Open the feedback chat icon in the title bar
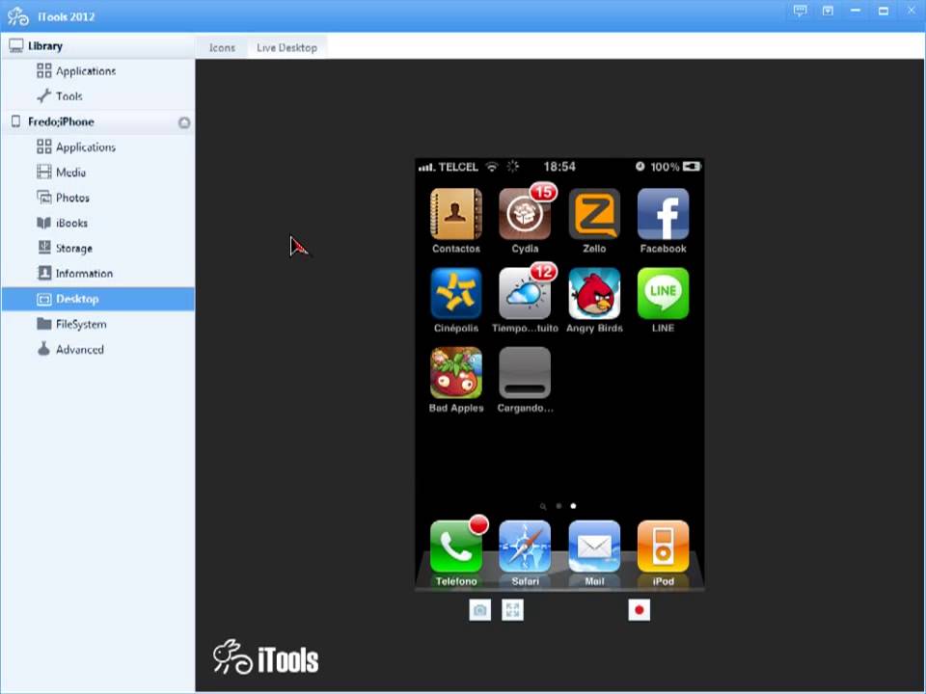926x694 pixels. (x=801, y=11)
